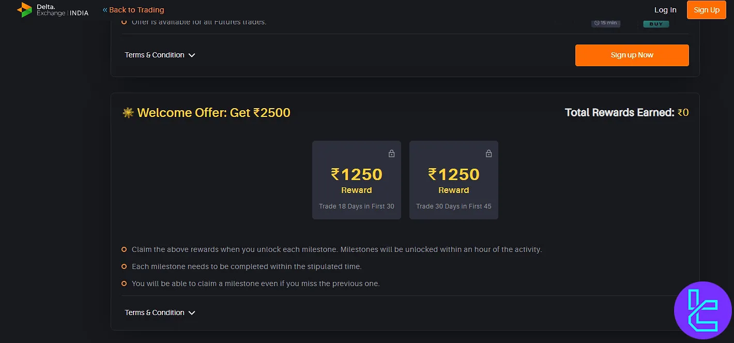The width and height of the screenshot is (734, 343).
Task: Click the purple TC logo badge
Action: 703,310
